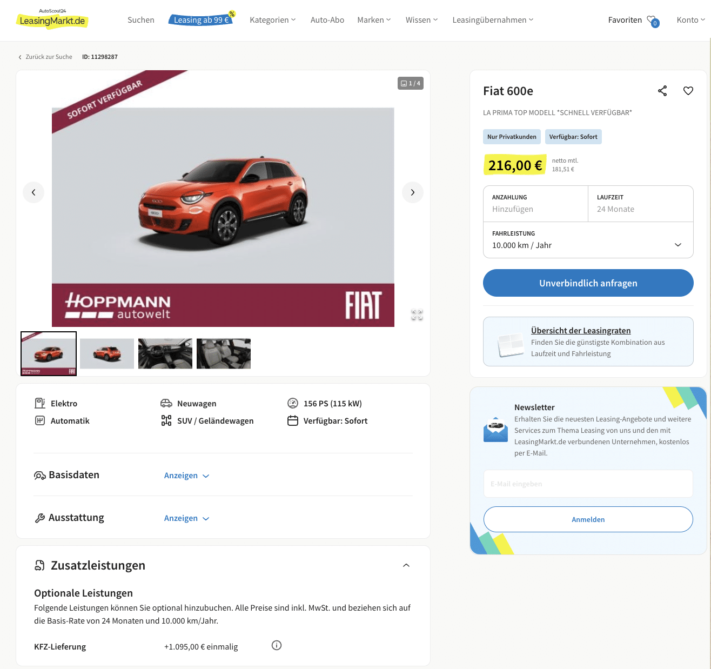Click the SUV / Geländewagen category icon
The image size is (711, 669).
click(x=166, y=420)
